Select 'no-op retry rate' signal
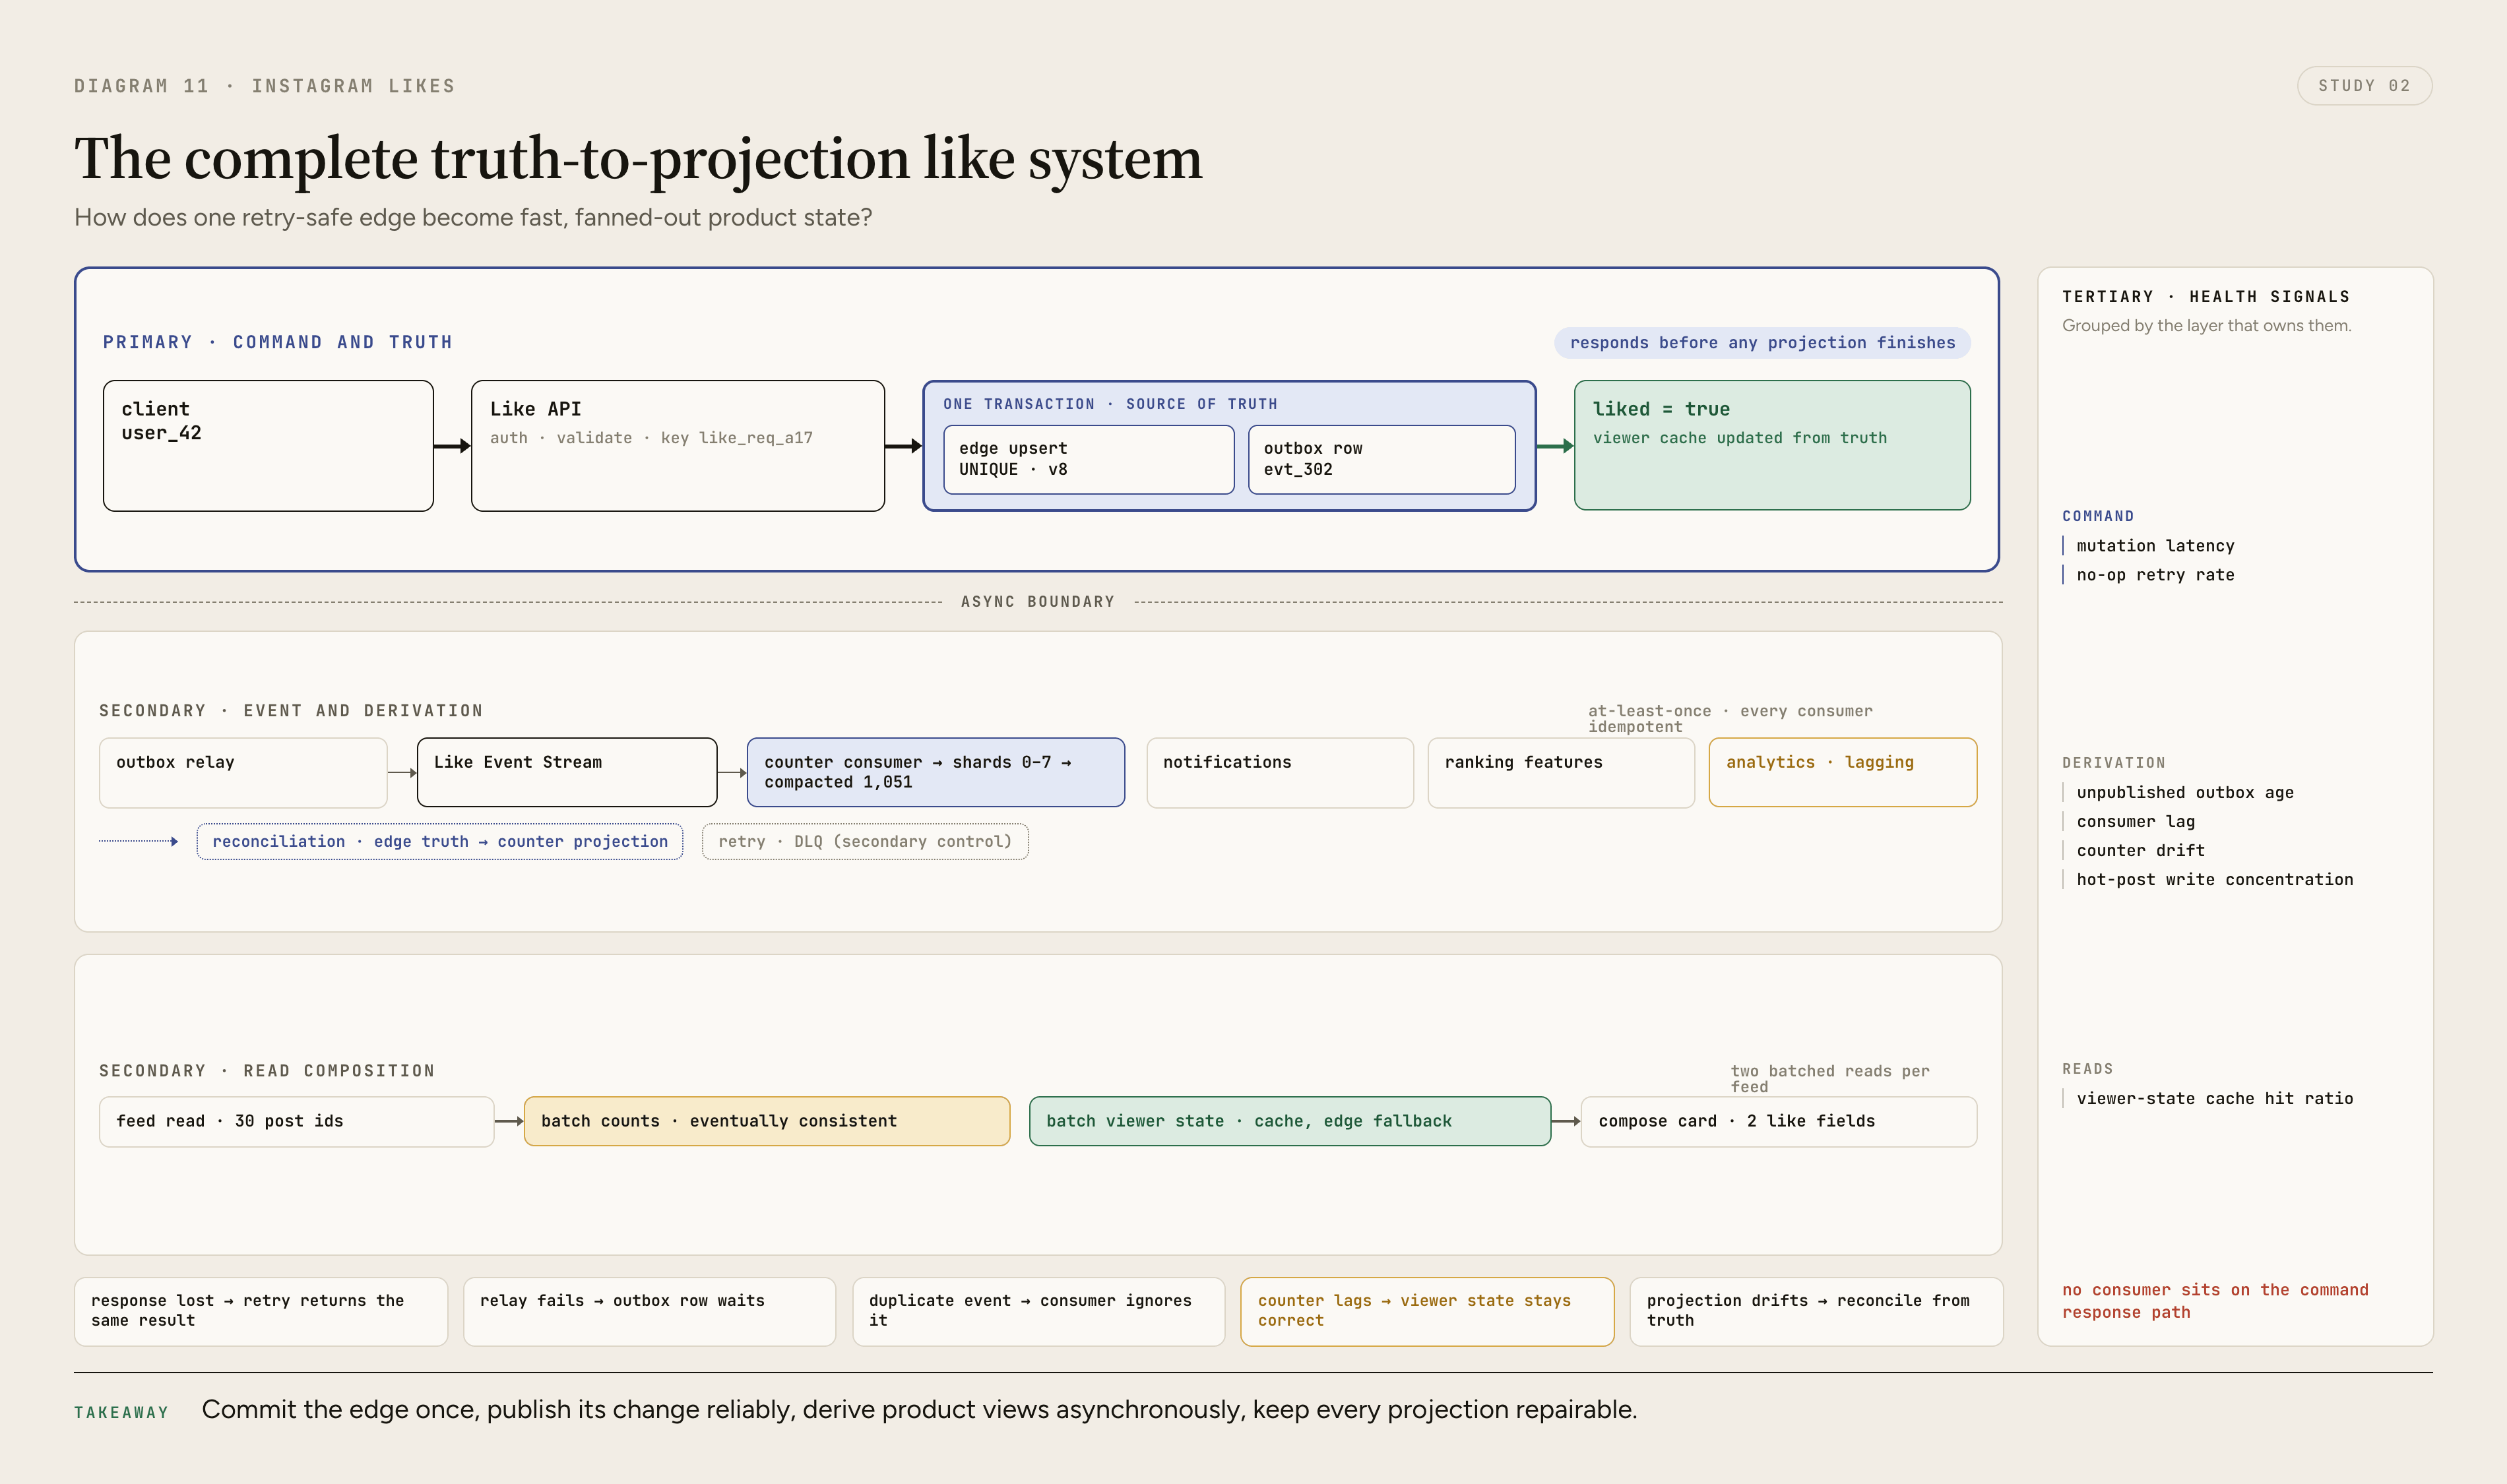2507x1484 pixels. pos(2155,575)
